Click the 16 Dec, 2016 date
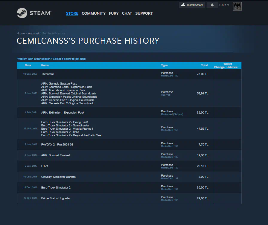268x225 pixels. pyautogui.click(x=30, y=177)
